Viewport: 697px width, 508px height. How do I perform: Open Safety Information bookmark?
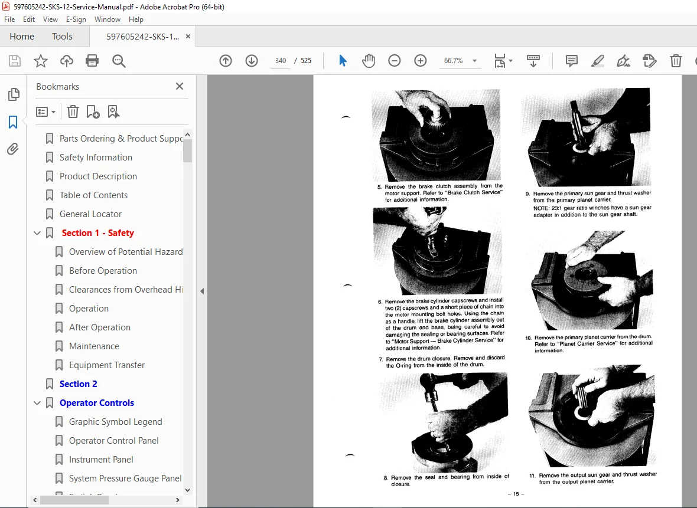pyautogui.click(x=96, y=157)
